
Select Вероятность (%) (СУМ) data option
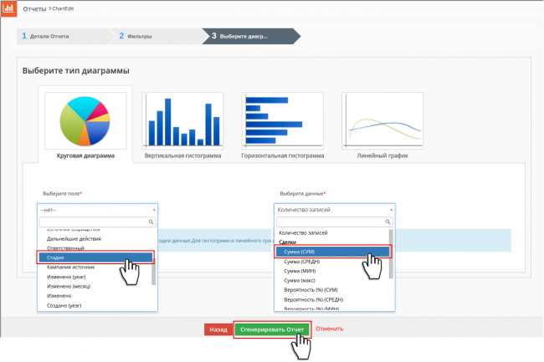pyautogui.click(x=310, y=289)
